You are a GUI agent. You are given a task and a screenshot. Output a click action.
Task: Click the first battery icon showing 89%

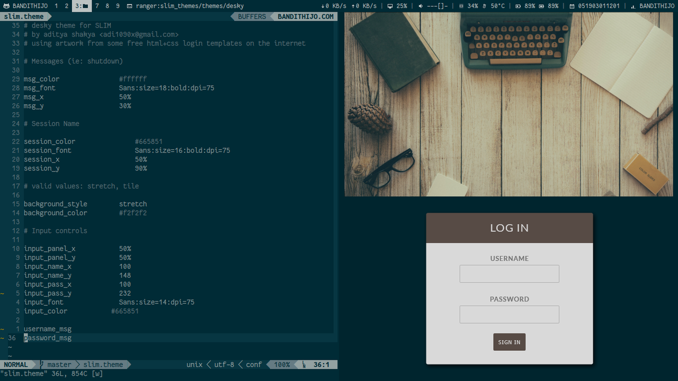coord(518,6)
